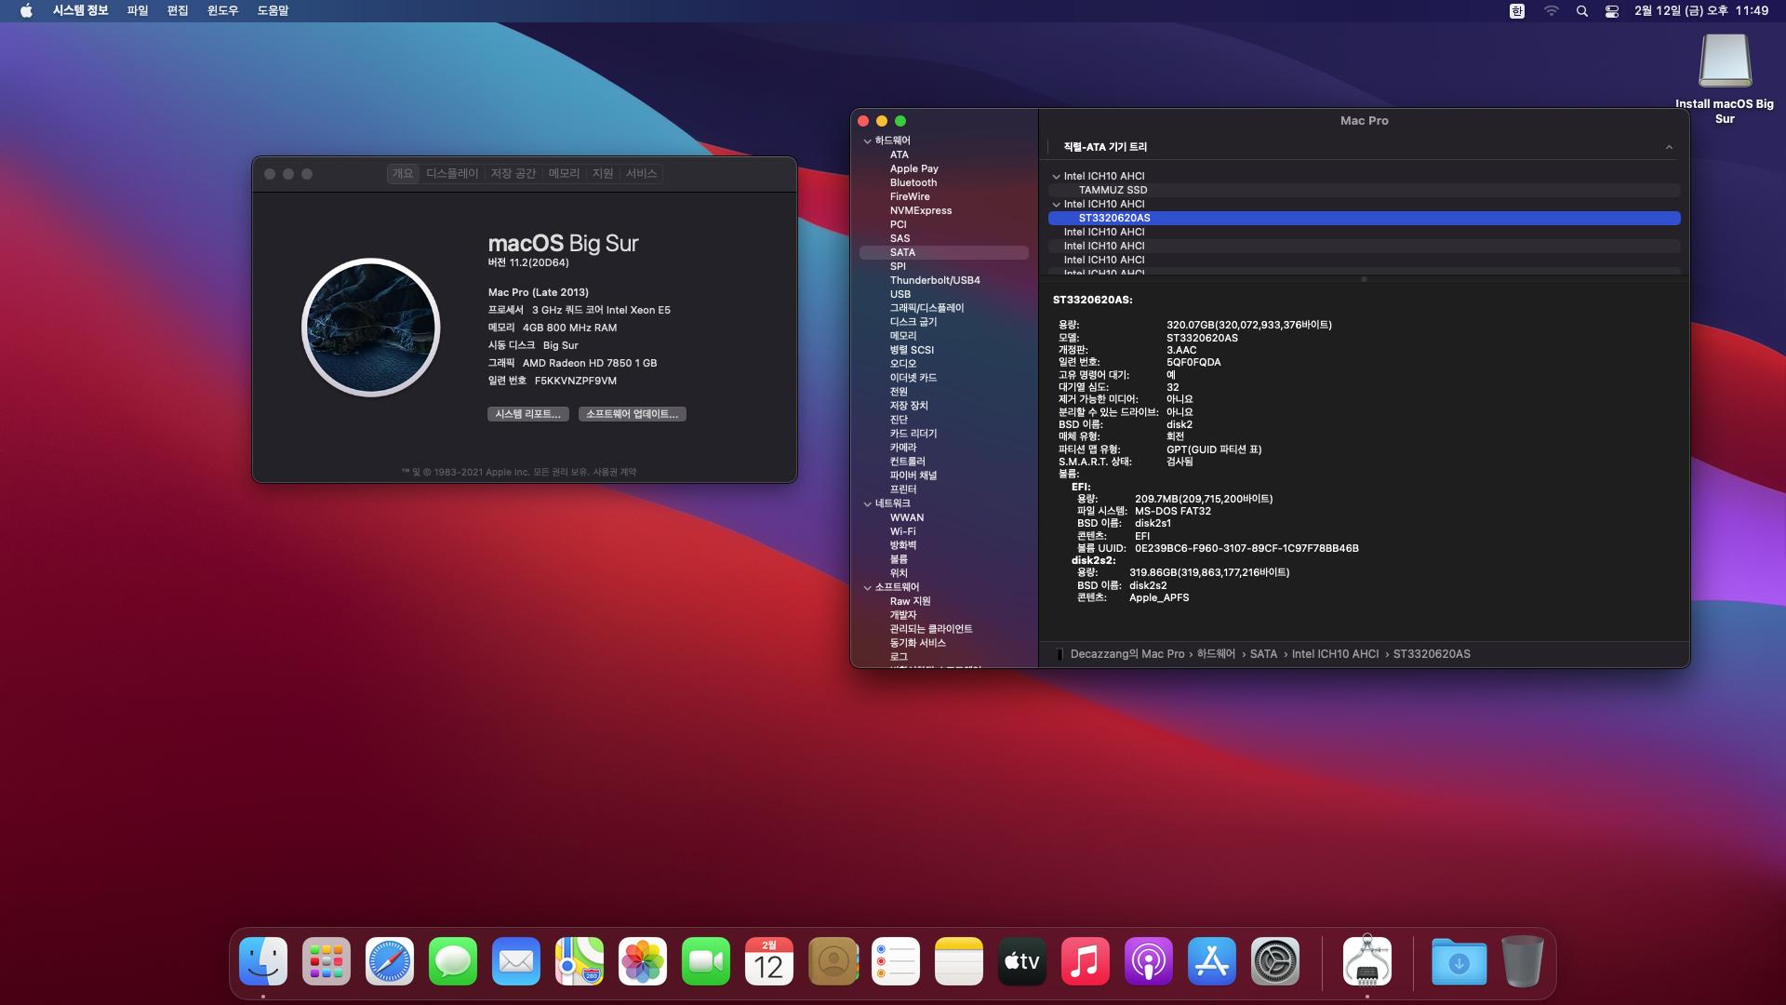The image size is (1786, 1005).
Task: Open 시스템 정보 application menu
Action: click(x=81, y=11)
